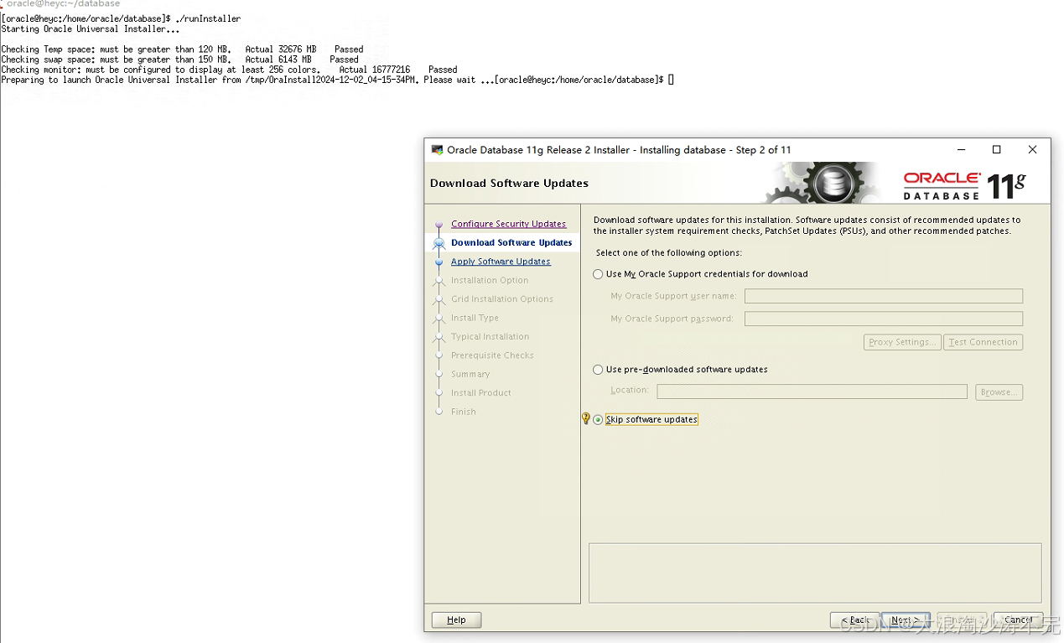Open Apply Software Updates step link

pyautogui.click(x=501, y=262)
